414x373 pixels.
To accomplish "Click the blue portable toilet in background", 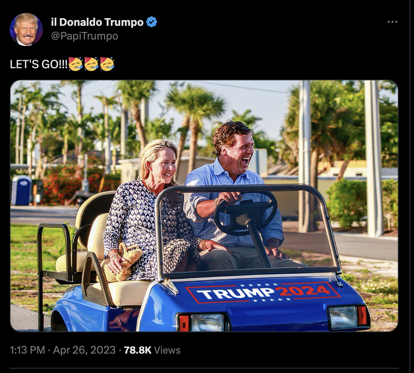I will (21, 190).
